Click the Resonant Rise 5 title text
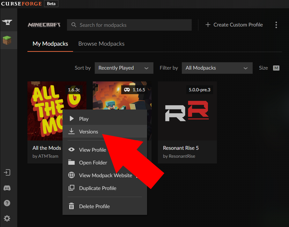Screen dimensions: 289x227 (181, 148)
